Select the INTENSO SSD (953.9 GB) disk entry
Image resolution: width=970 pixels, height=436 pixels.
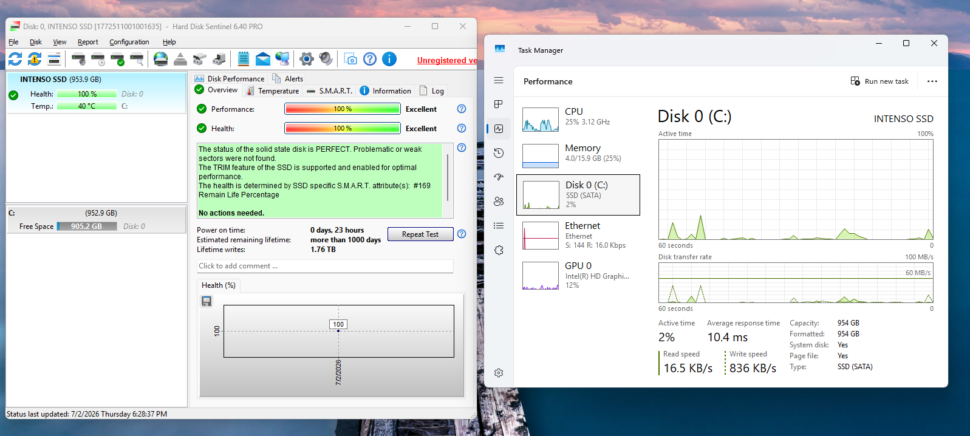pyautogui.click(x=96, y=93)
